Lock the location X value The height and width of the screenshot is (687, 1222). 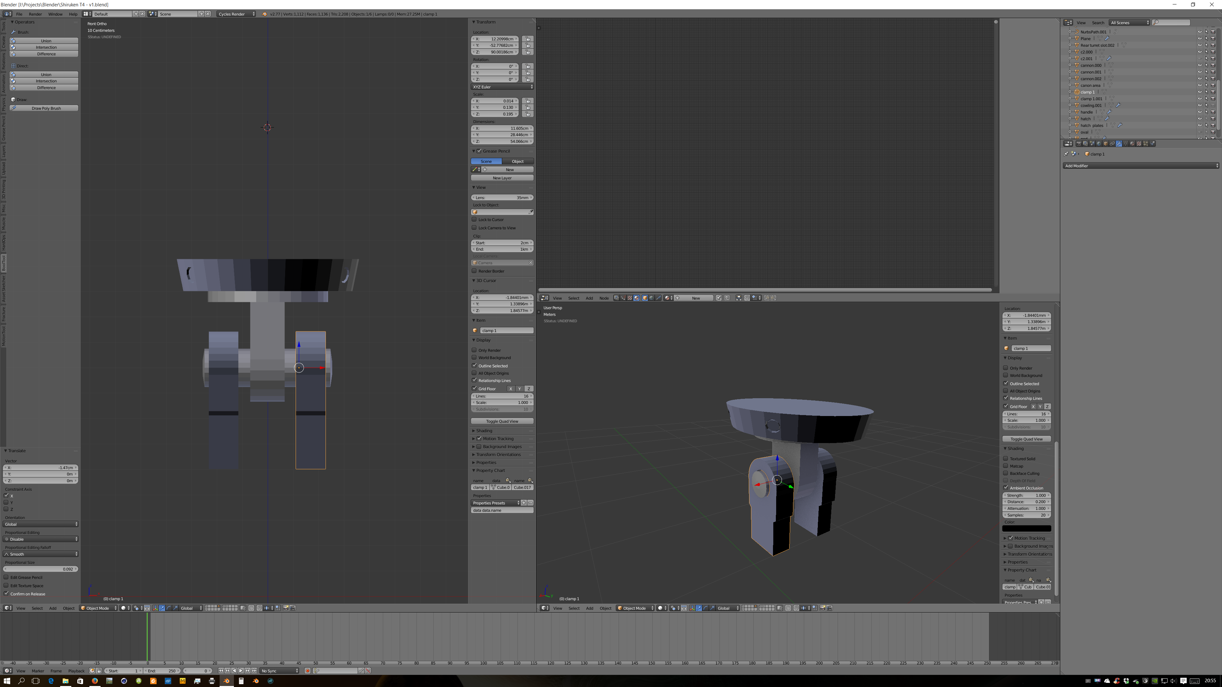pyautogui.click(x=528, y=39)
